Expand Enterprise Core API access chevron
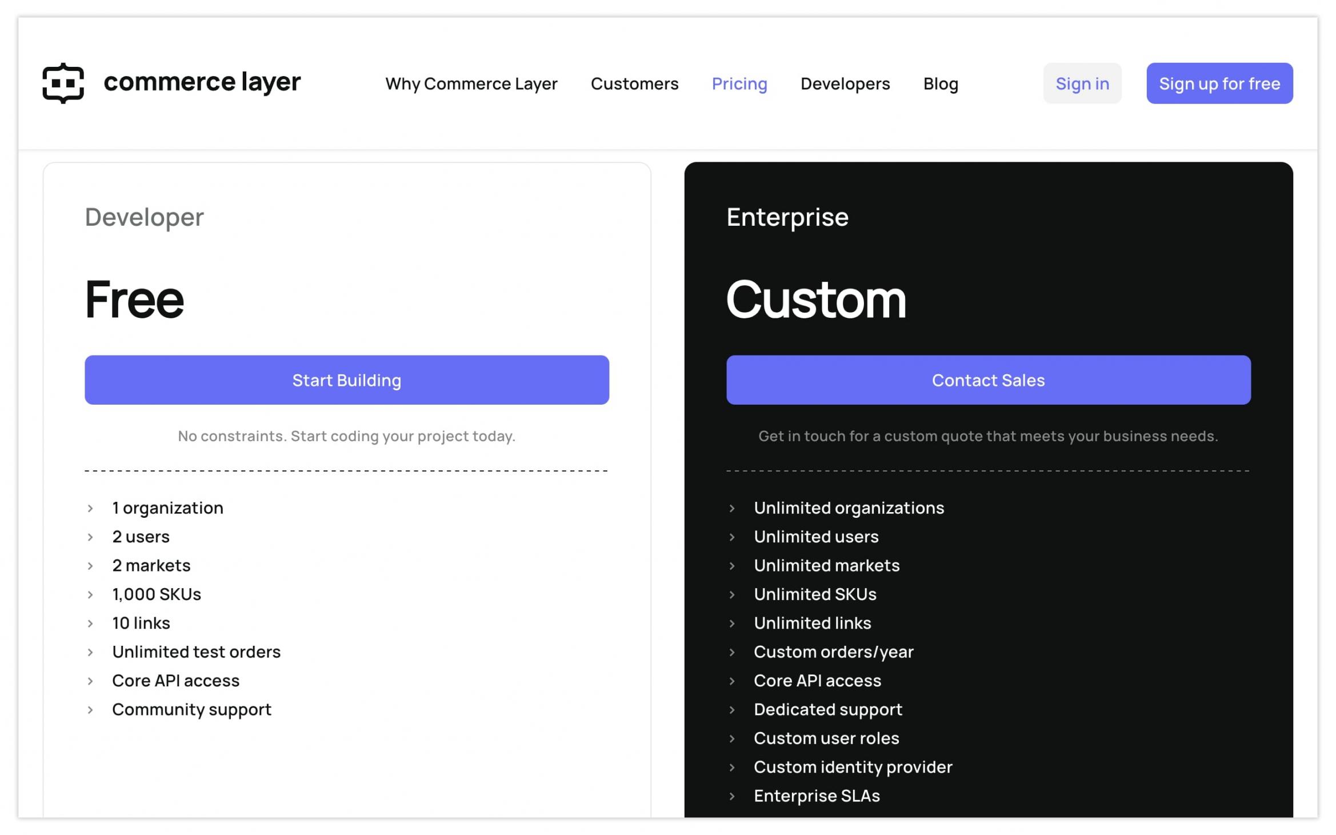This screenshot has height=835, width=1336. [x=732, y=681]
